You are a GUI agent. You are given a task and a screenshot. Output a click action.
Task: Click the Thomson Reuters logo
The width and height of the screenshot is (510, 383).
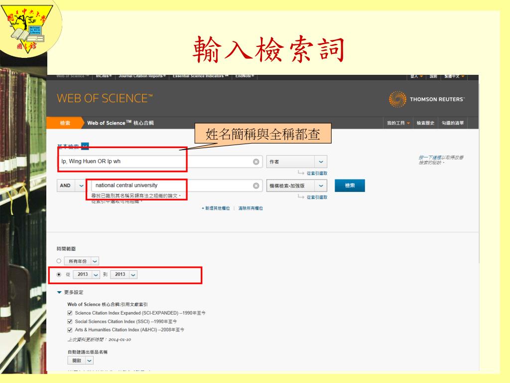tap(427, 99)
